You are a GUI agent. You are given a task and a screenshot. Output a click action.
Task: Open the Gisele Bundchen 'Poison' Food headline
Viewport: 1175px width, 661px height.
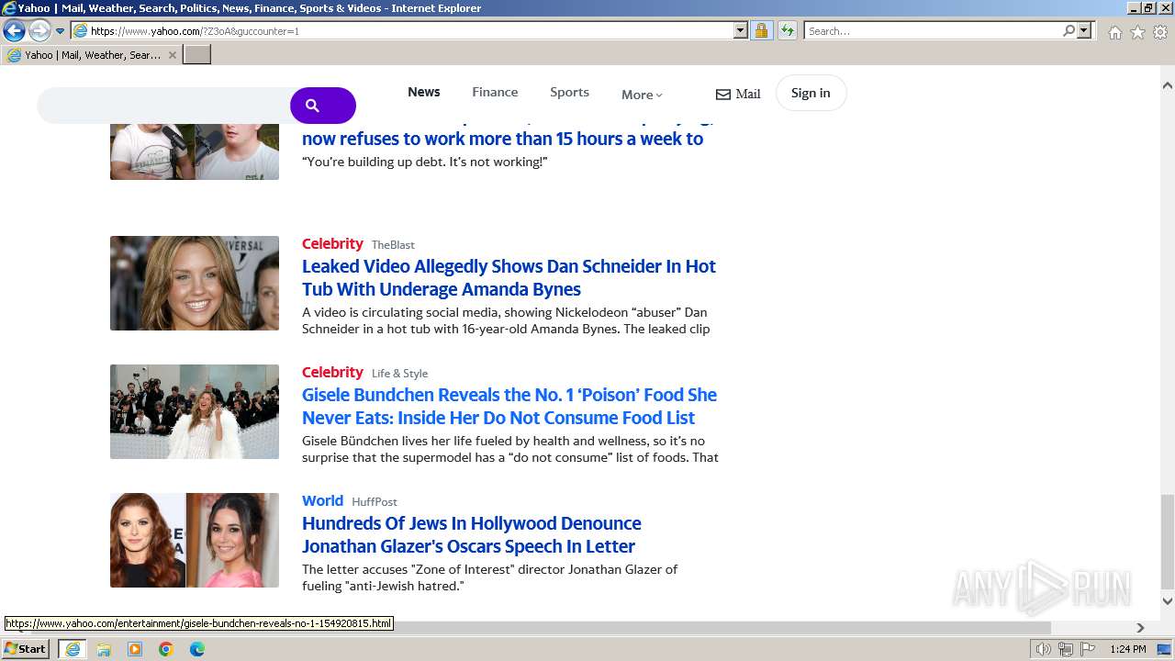point(509,406)
